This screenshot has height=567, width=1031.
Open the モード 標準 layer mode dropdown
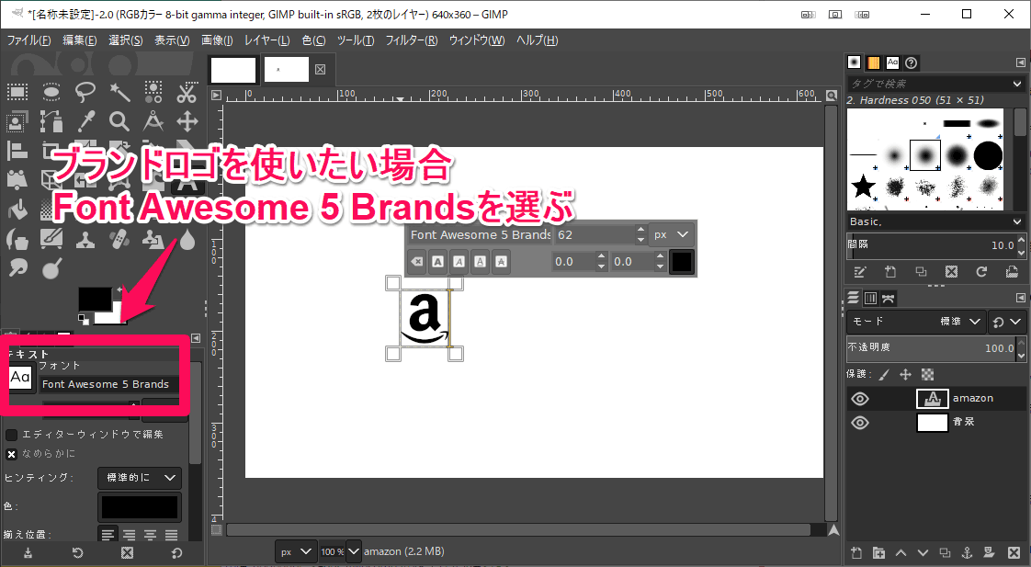pyautogui.click(x=916, y=322)
